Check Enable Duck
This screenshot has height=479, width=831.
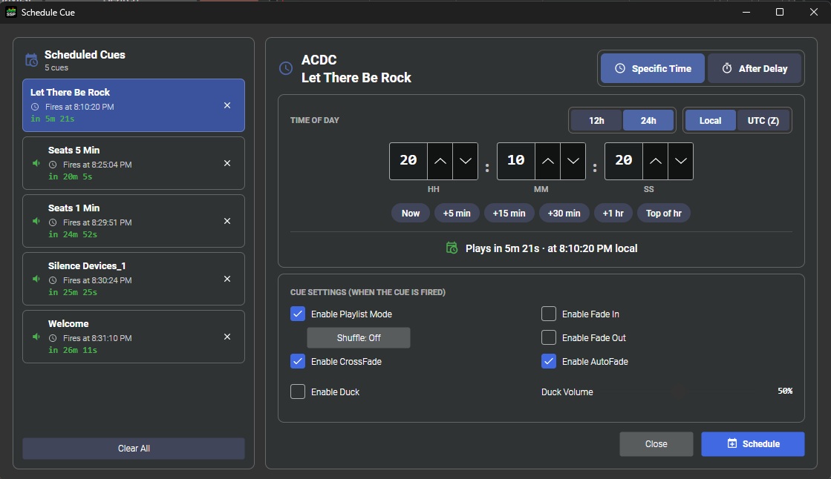click(298, 392)
